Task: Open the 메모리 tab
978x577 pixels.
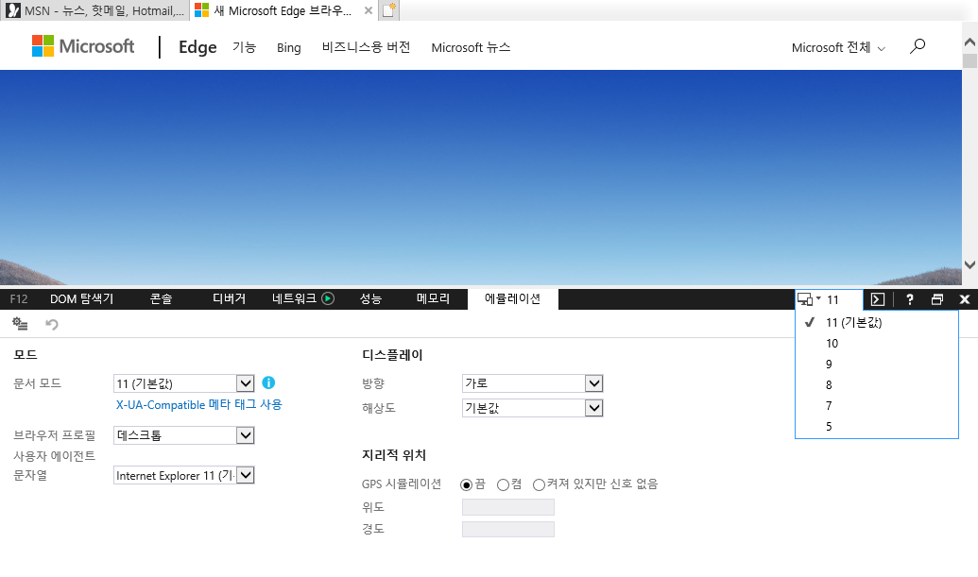Action: coord(433,299)
